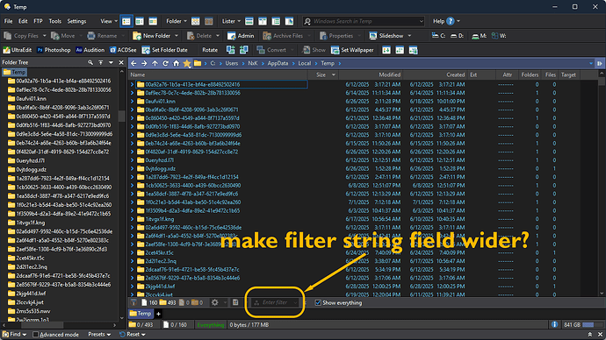Click the Set Wallpaper icon
606x340 pixels.
335,50
